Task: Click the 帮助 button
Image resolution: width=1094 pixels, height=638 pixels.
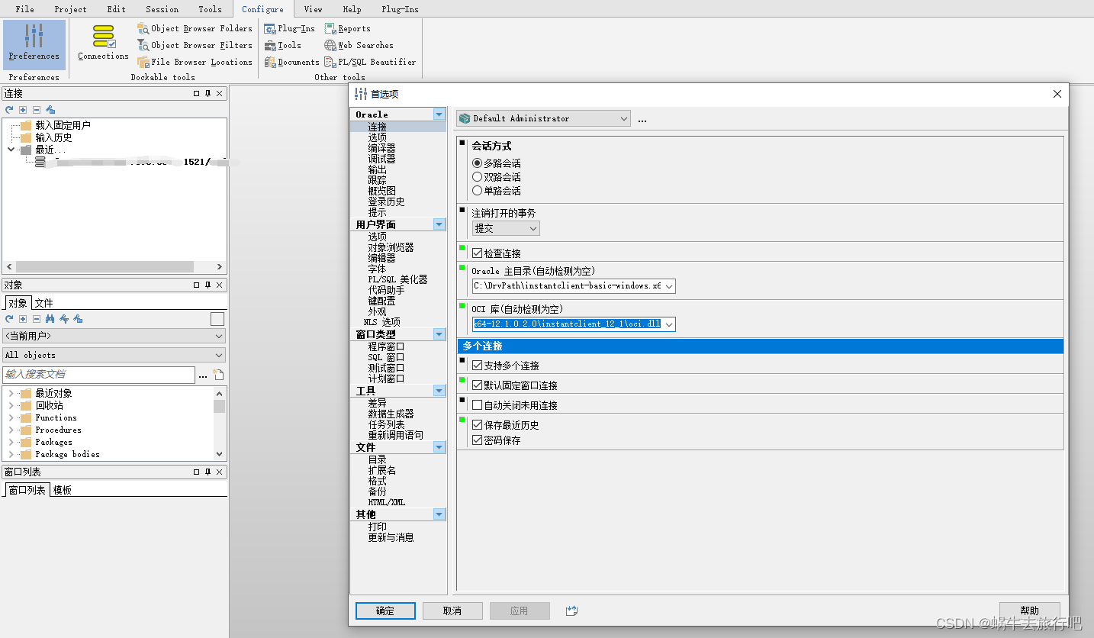Action: [1029, 611]
